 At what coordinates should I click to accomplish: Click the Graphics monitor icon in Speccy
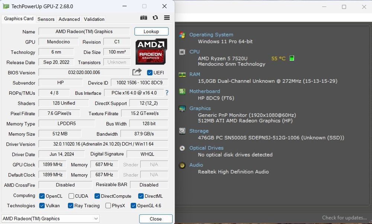pyautogui.click(x=182, y=108)
